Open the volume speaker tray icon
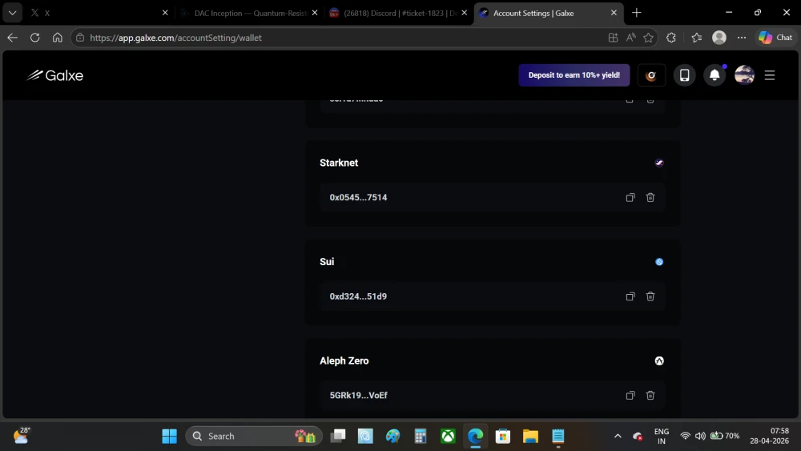The height and width of the screenshot is (451, 801). (x=700, y=436)
